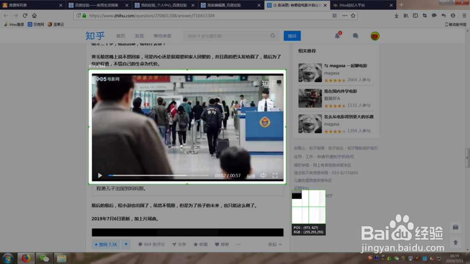Open the 侵权举报 footer link
The width and height of the screenshot is (470, 264).
[x=301, y=165]
